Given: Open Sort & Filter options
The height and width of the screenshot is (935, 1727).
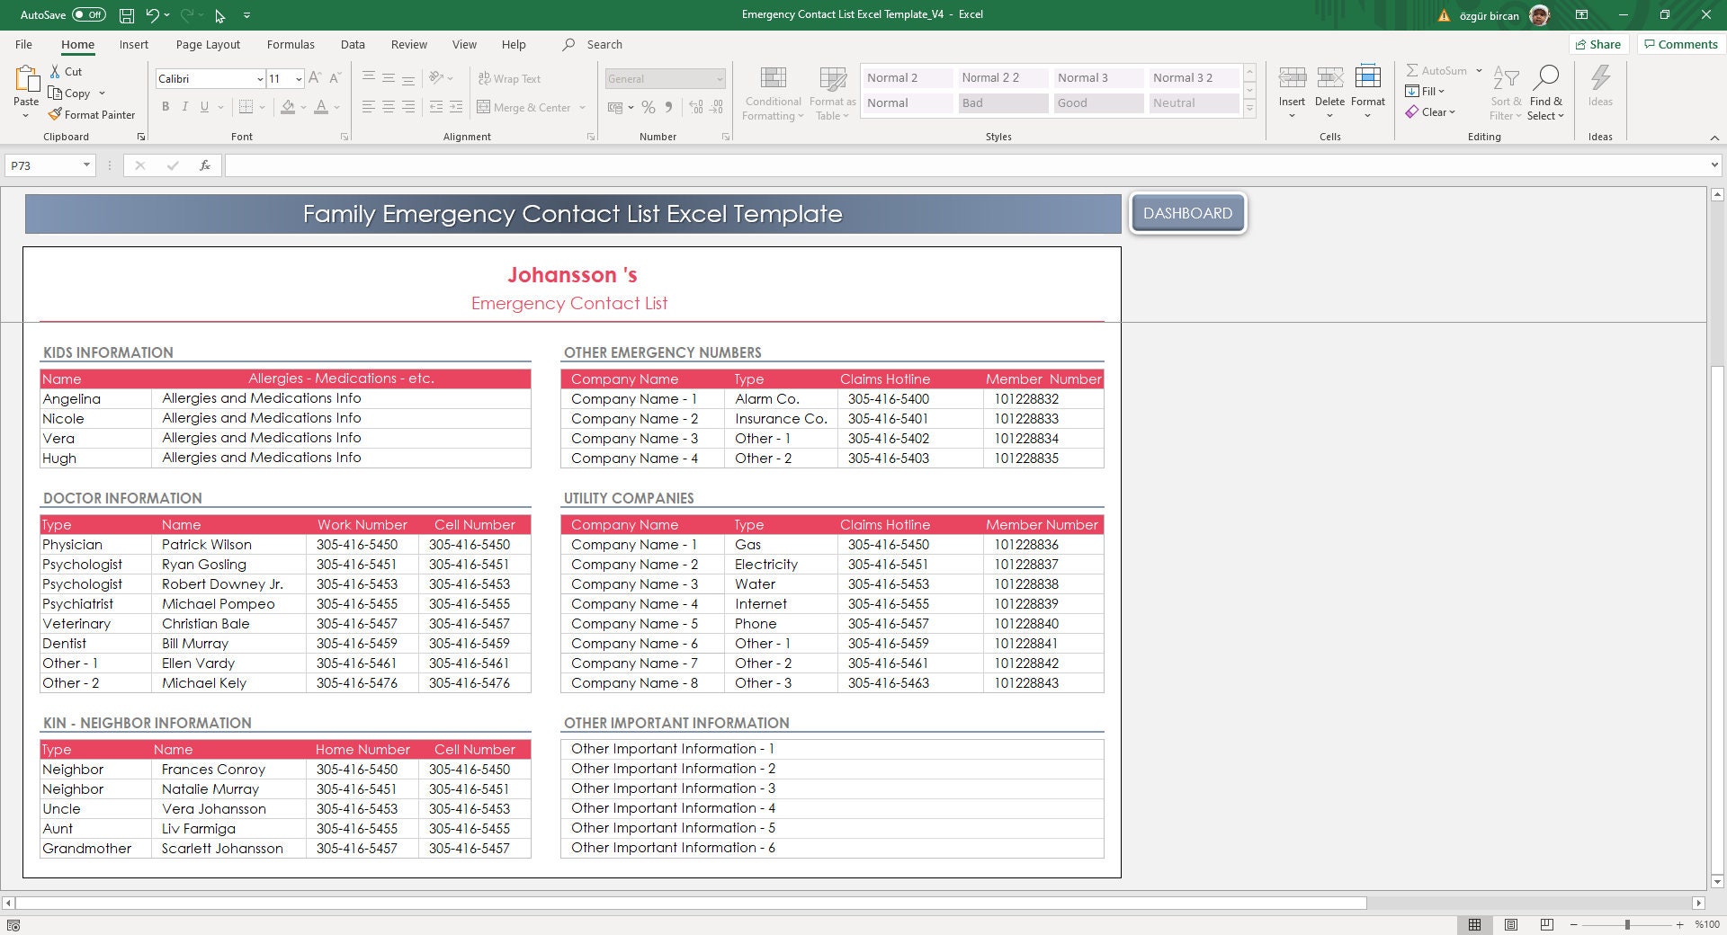Looking at the screenshot, I should pyautogui.click(x=1505, y=93).
